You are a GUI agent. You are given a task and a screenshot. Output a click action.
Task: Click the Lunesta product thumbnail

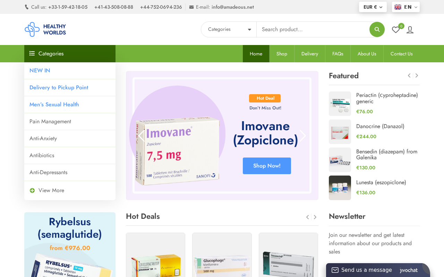[x=340, y=188]
